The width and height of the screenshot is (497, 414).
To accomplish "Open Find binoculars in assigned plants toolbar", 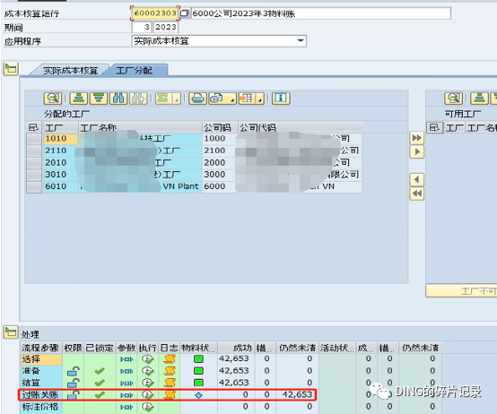I will (x=118, y=99).
